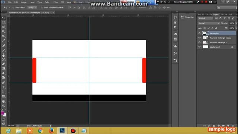
Task: Select the Path Selection tool
Action: tap(3, 92)
